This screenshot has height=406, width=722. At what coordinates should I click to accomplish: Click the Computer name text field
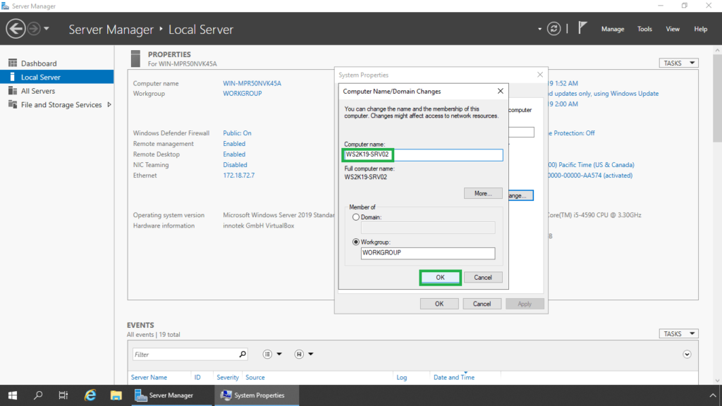(423, 154)
